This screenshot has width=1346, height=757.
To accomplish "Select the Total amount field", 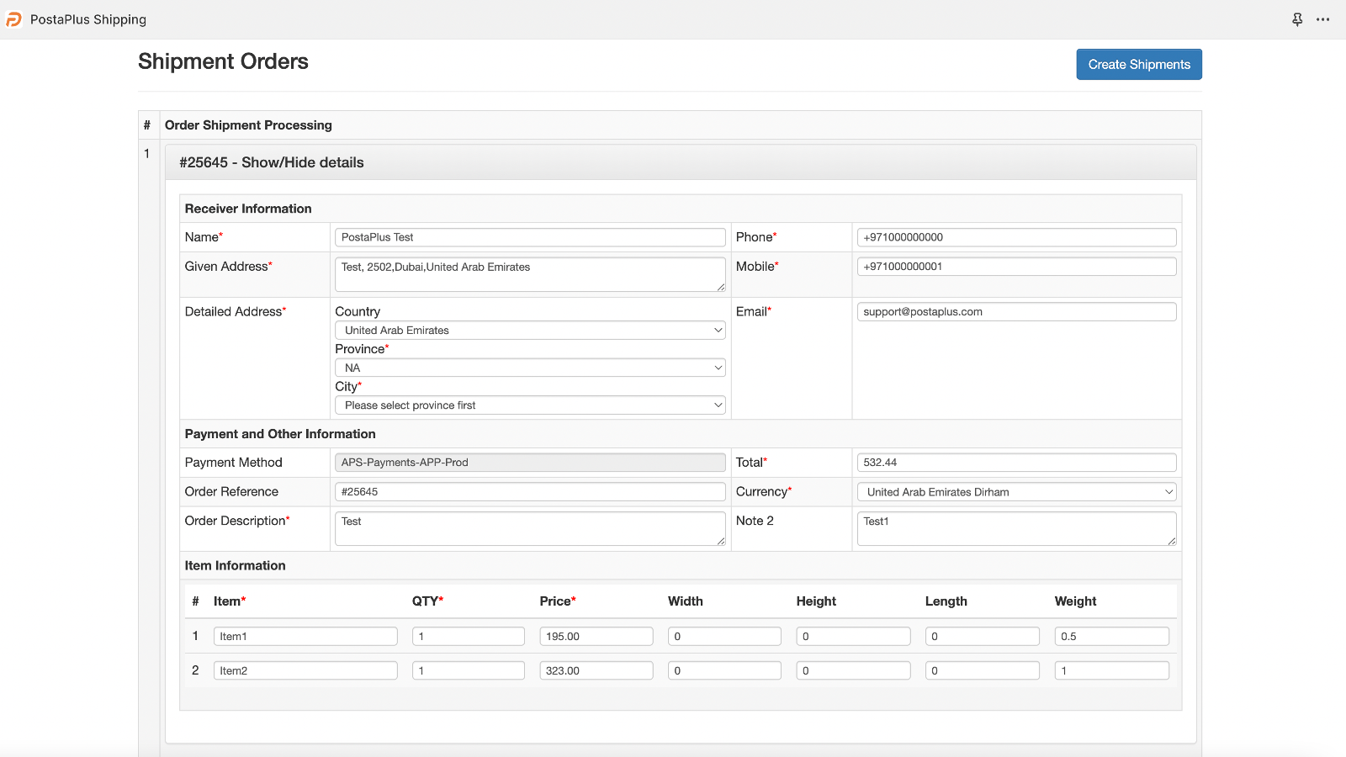I will click(1015, 462).
